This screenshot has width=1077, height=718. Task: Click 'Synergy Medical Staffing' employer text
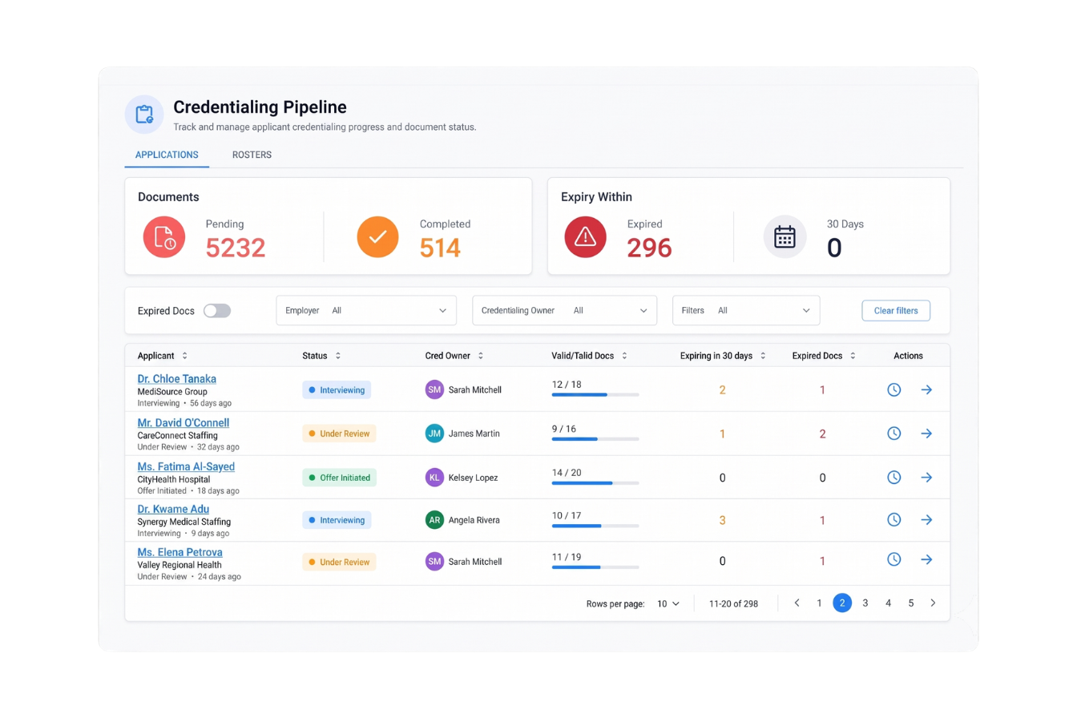(184, 522)
